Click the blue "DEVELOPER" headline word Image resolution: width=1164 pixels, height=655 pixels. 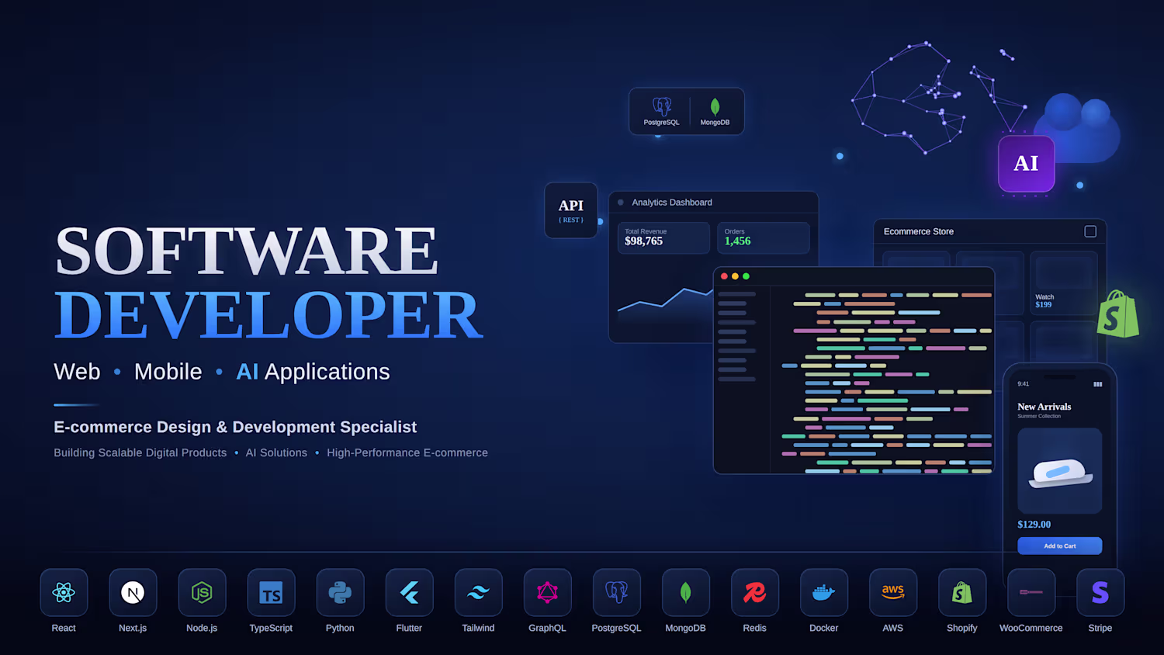[269, 315]
